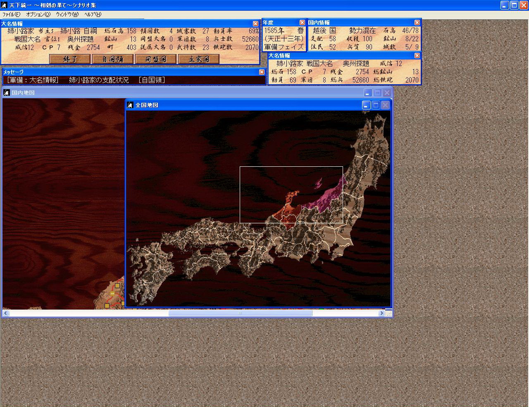The height and width of the screenshot is (407, 529).
Task: Close the 年度 panel
Action: click(302, 22)
